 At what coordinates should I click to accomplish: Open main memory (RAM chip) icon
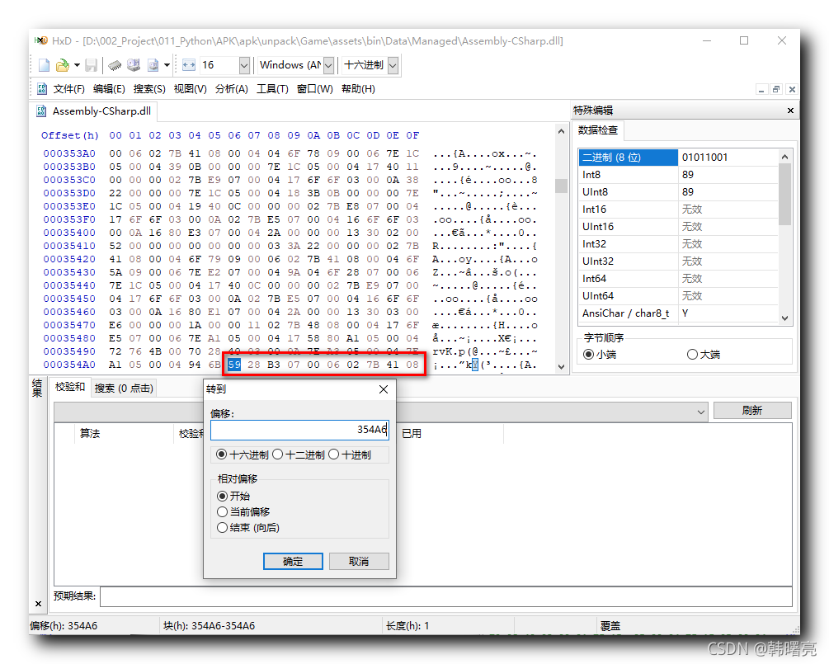point(115,65)
